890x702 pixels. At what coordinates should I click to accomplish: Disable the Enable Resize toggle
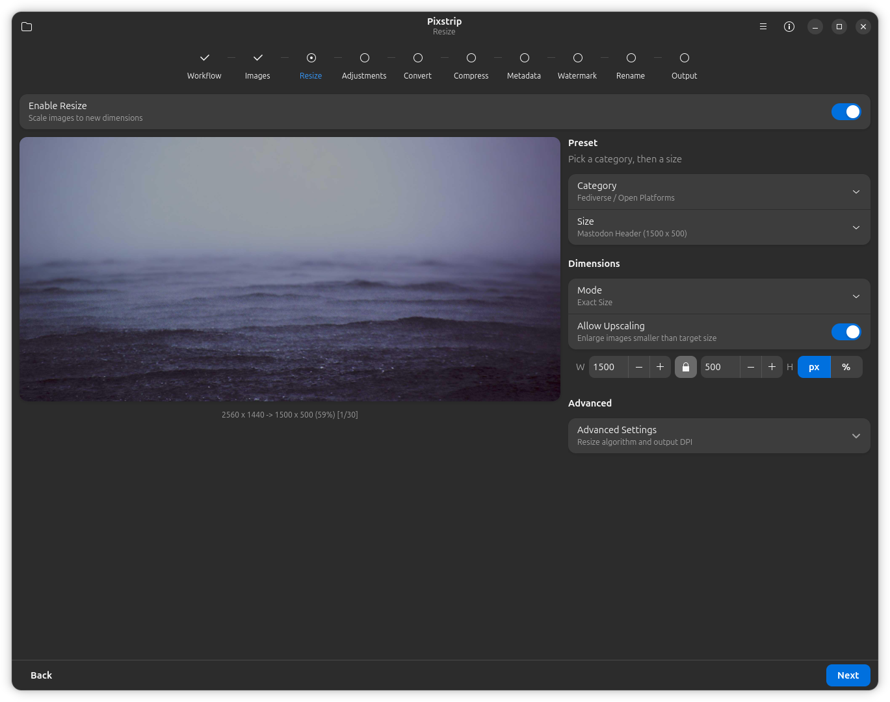point(846,111)
